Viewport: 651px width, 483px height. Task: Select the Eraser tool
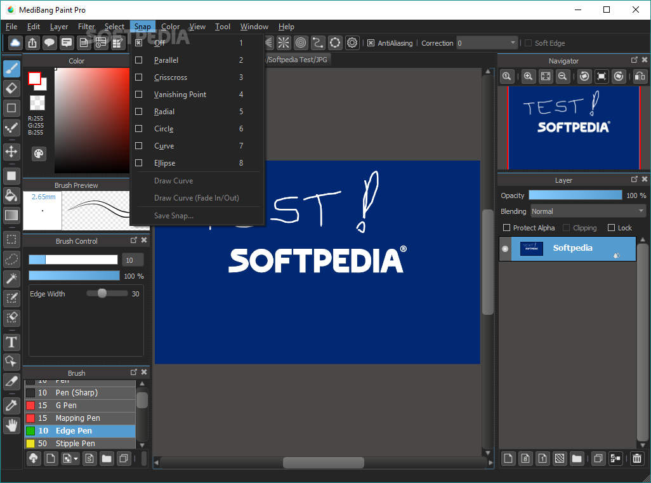click(11, 88)
